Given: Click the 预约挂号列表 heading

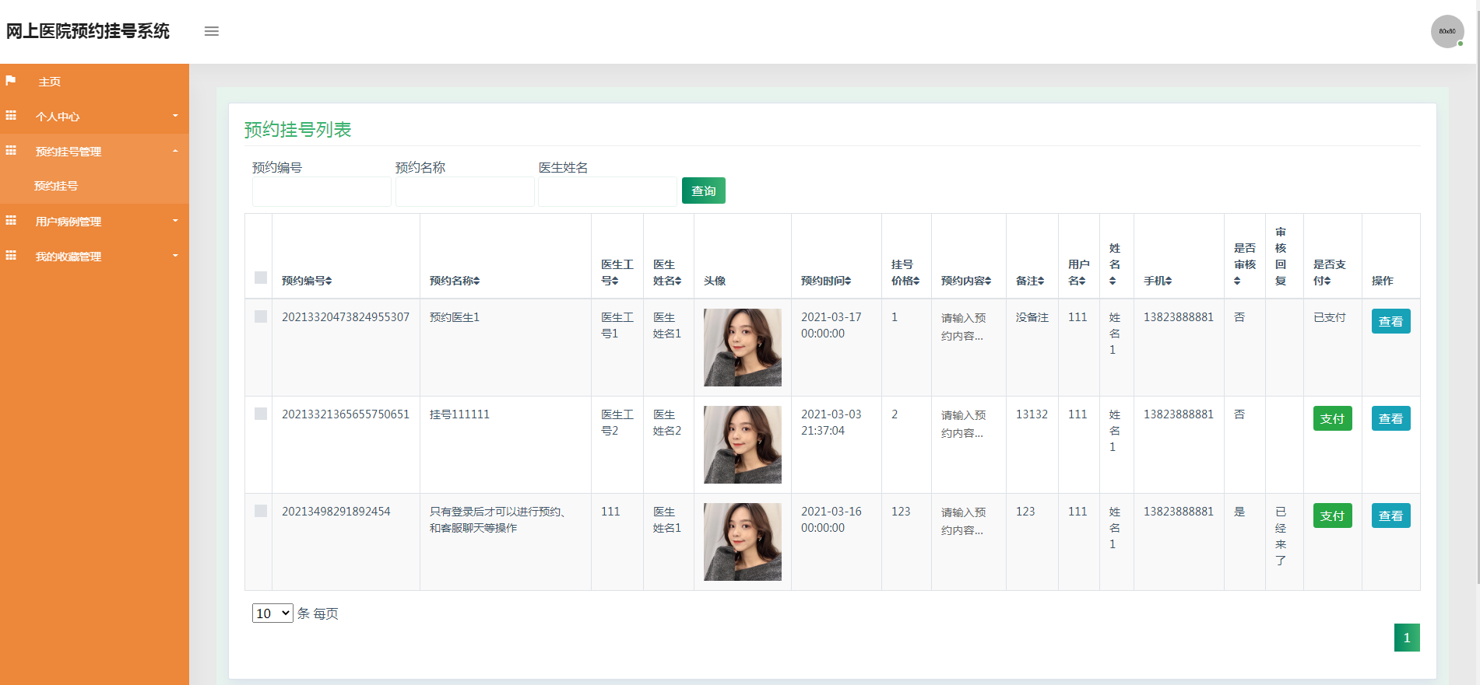Looking at the screenshot, I should pos(298,129).
